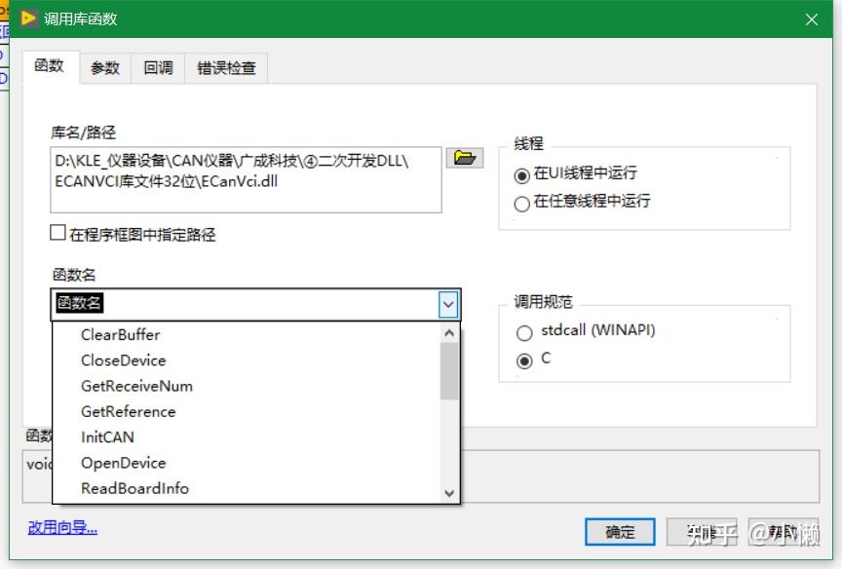Open the 函数名 dropdown arrow
Viewport: 842px width, 569px height.
click(x=448, y=304)
